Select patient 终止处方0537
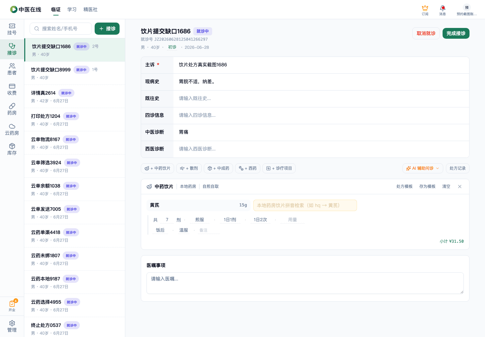The height and width of the screenshot is (337, 485). click(75, 327)
